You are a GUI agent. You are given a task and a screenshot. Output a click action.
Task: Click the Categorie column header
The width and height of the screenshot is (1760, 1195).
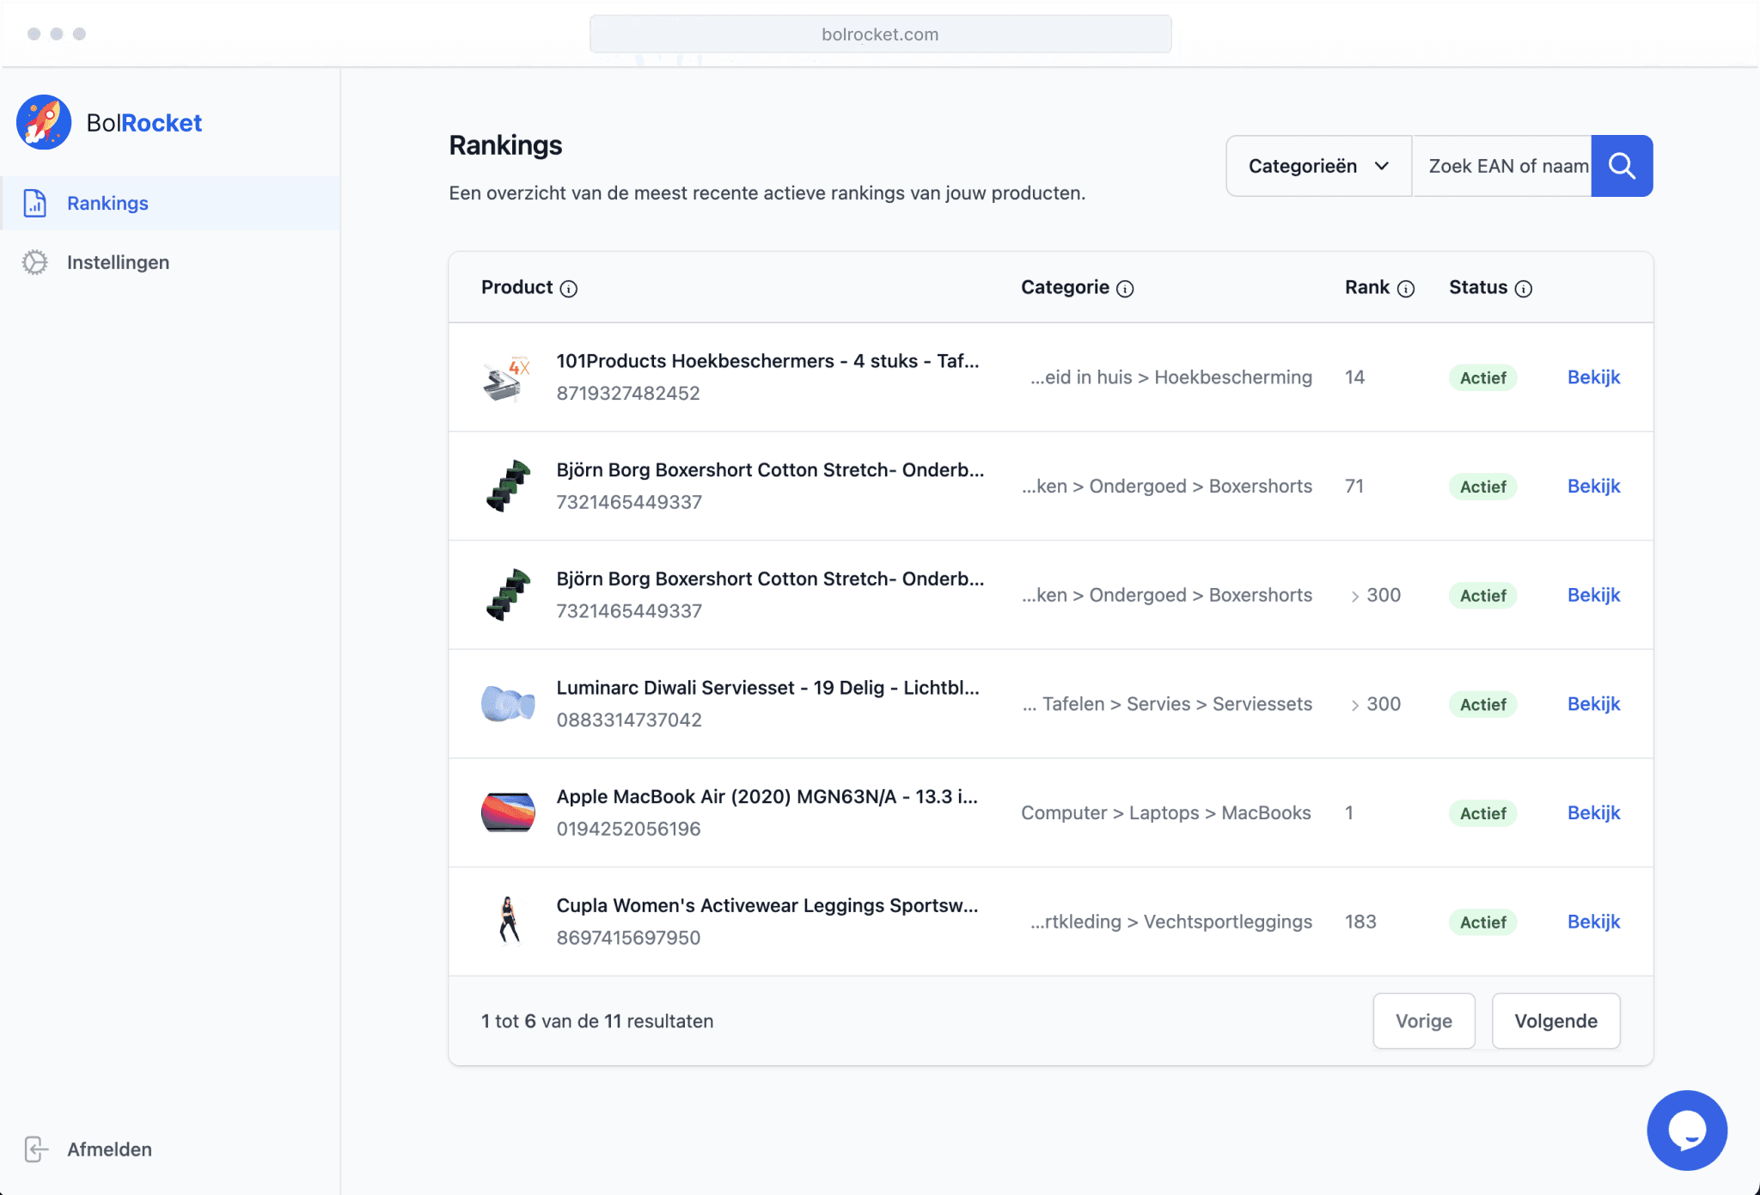(1065, 287)
